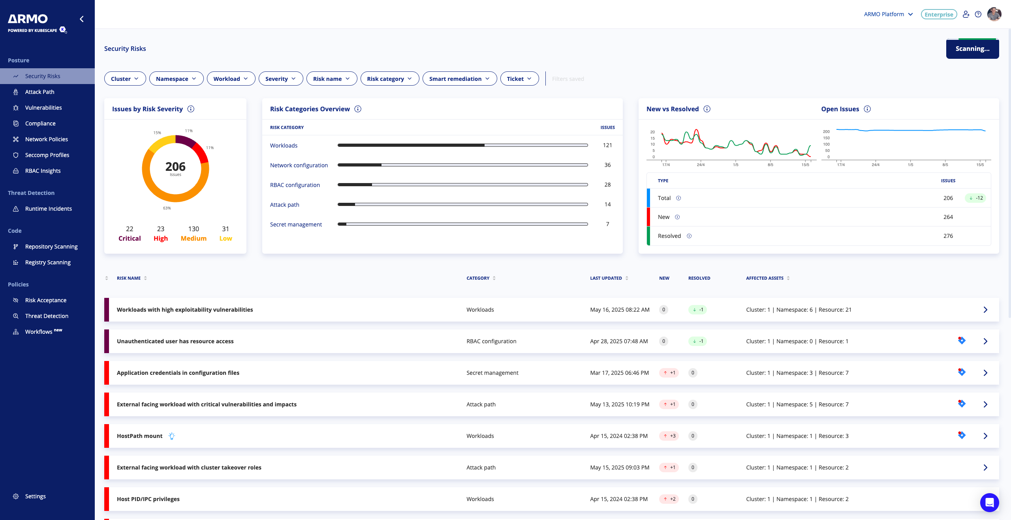Image resolution: width=1011 pixels, height=520 pixels.
Task: Open the Network configuration risk category link
Action: tap(299, 165)
